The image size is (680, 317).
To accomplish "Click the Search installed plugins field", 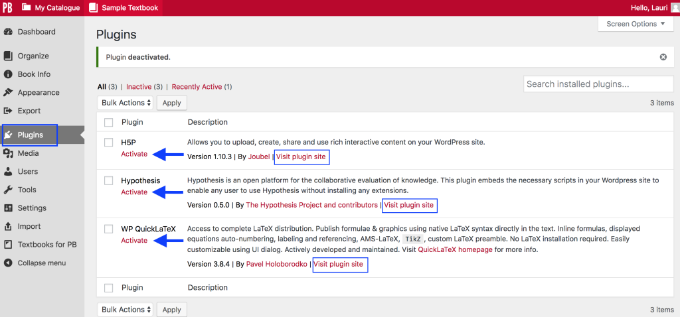I will tap(598, 84).
